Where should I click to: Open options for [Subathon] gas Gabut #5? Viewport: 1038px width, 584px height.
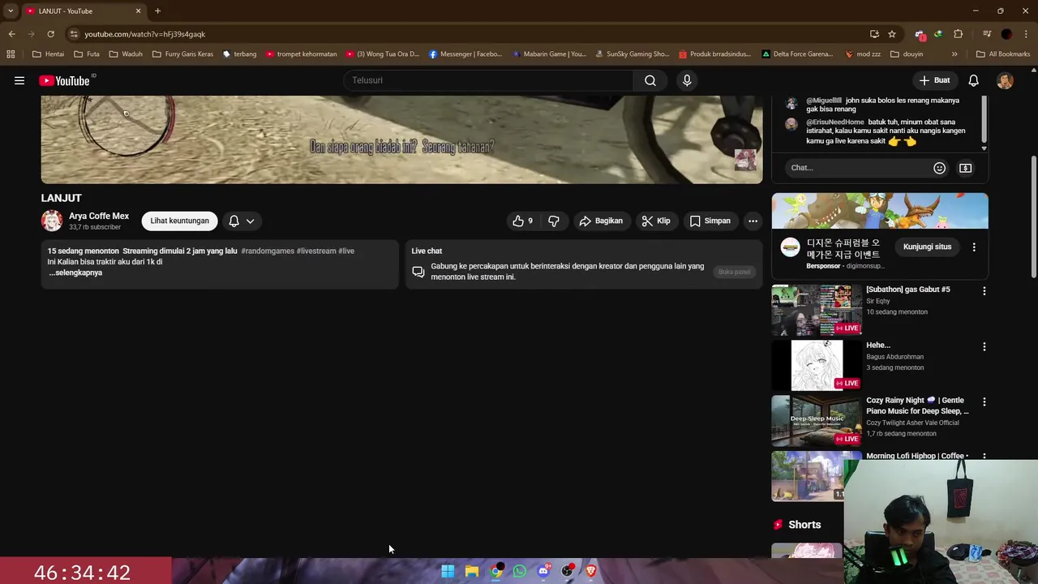[984, 290]
